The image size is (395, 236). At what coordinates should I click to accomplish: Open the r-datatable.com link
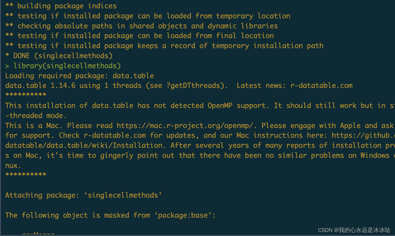pos(321,85)
